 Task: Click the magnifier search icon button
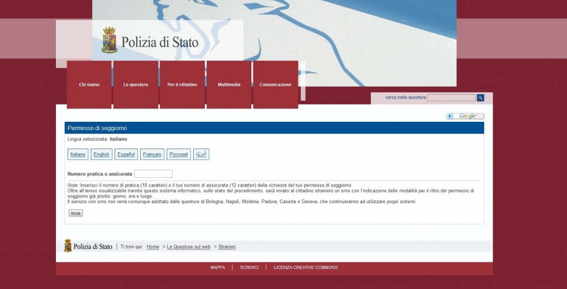pos(480,97)
